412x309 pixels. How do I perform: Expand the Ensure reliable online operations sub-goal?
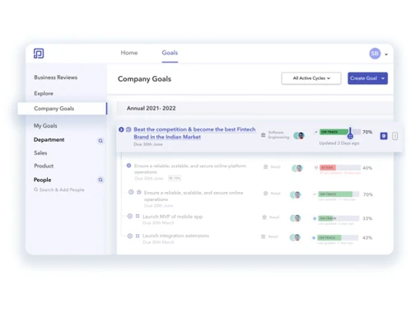pyautogui.click(x=131, y=192)
